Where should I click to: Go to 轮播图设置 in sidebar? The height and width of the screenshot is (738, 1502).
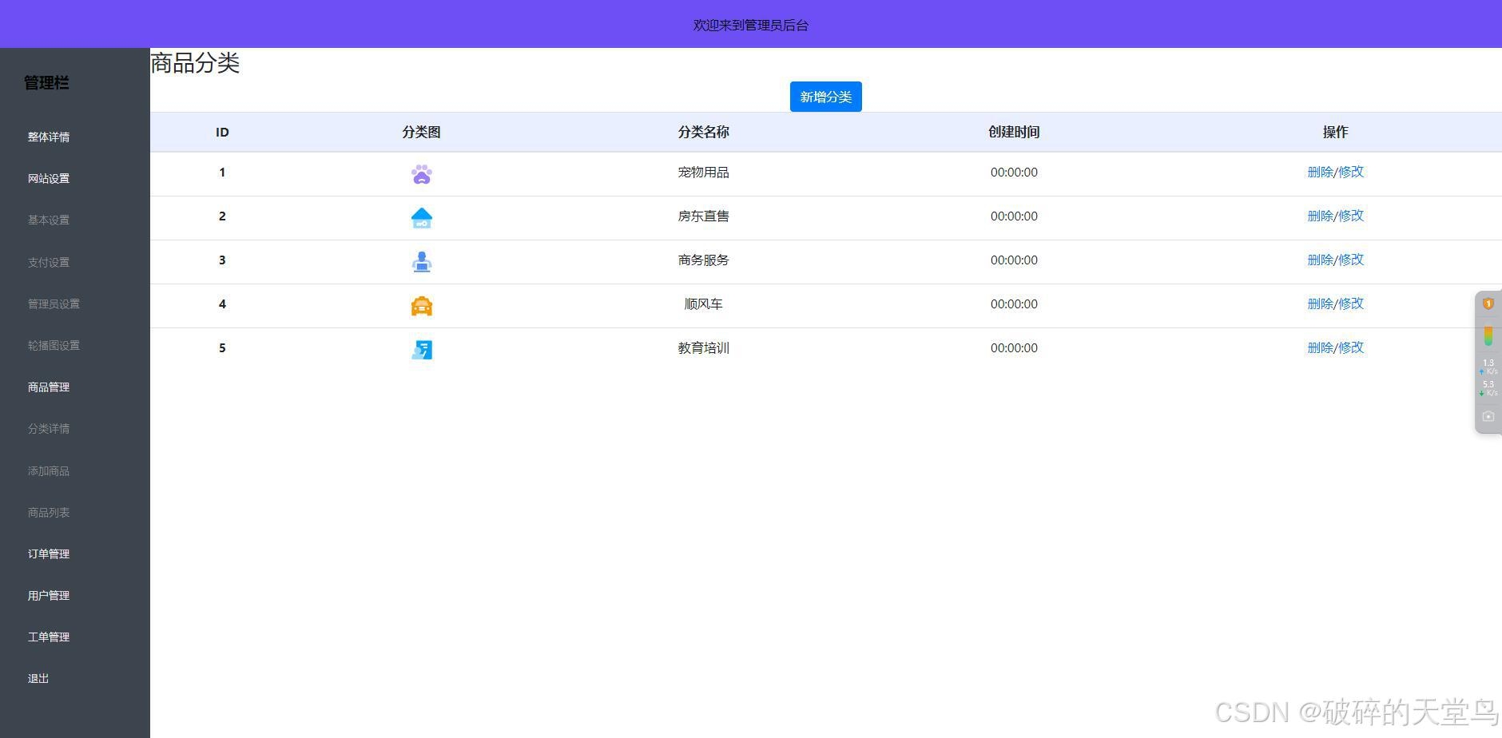click(54, 345)
